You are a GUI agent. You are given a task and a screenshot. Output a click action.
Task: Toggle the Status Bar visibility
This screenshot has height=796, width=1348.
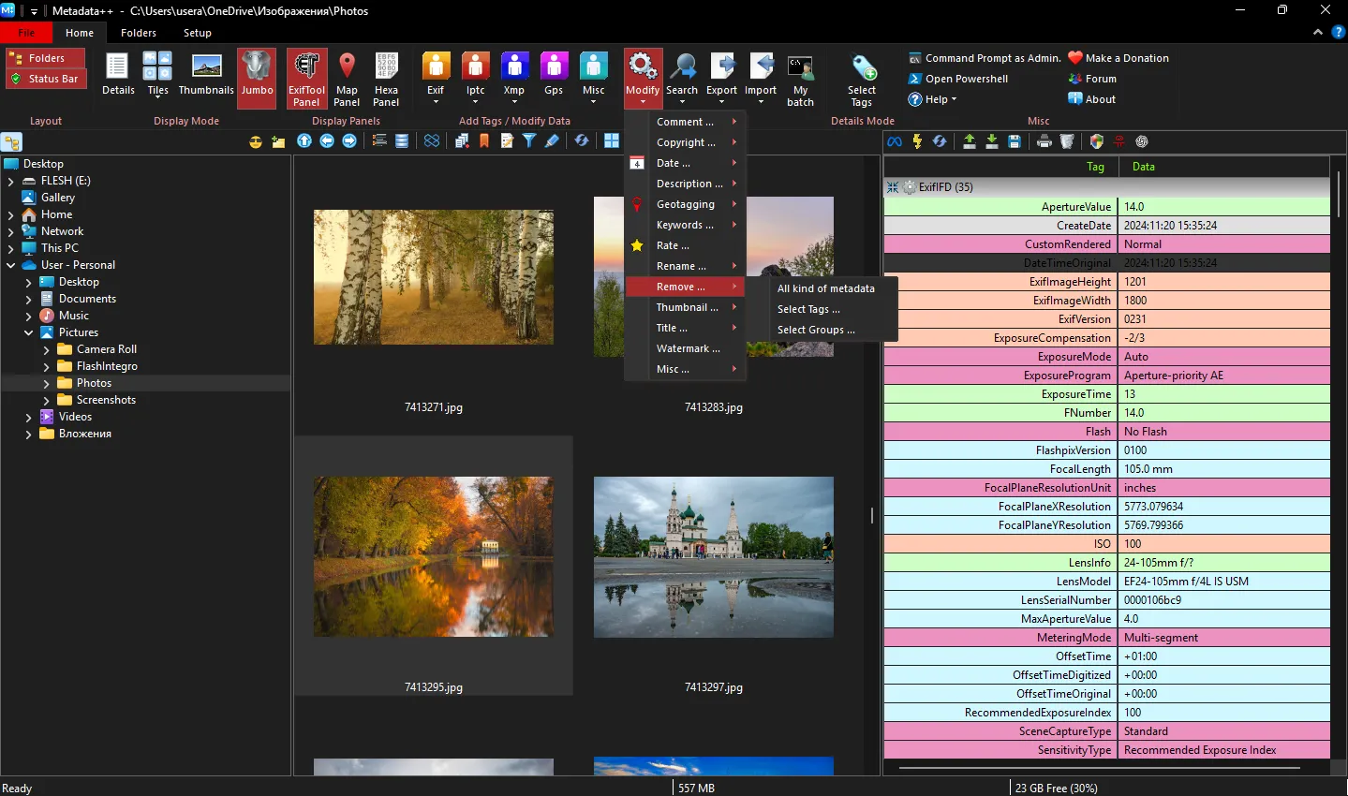(45, 79)
